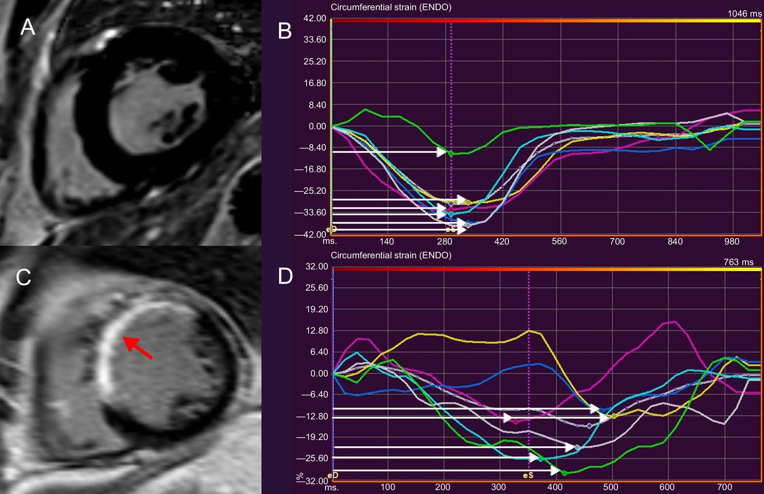The width and height of the screenshot is (764, 494).
Task: Click the green peak marker in chart B
Action: pos(451,153)
